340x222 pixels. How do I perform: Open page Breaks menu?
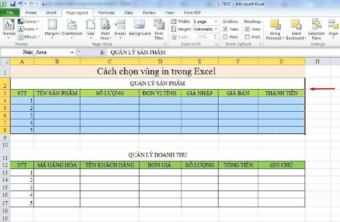point(120,29)
